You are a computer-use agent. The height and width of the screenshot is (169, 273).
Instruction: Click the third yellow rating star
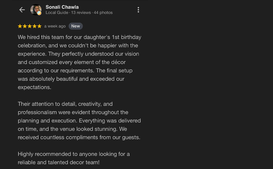click(30, 26)
